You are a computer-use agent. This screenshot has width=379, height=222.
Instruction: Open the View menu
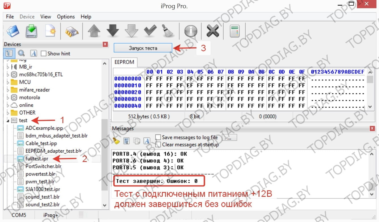pyautogui.click(x=46, y=17)
